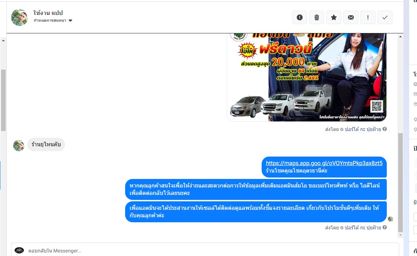Viewport: 417px width, 256px height.
Task: Click the chat scrollbar down arrow
Action: pyautogui.click(x=400, y=235)
